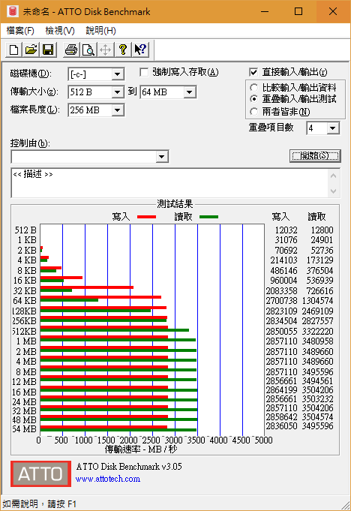Click the Save floppy disk icon
351x511 pixels.
coord(48,50)
